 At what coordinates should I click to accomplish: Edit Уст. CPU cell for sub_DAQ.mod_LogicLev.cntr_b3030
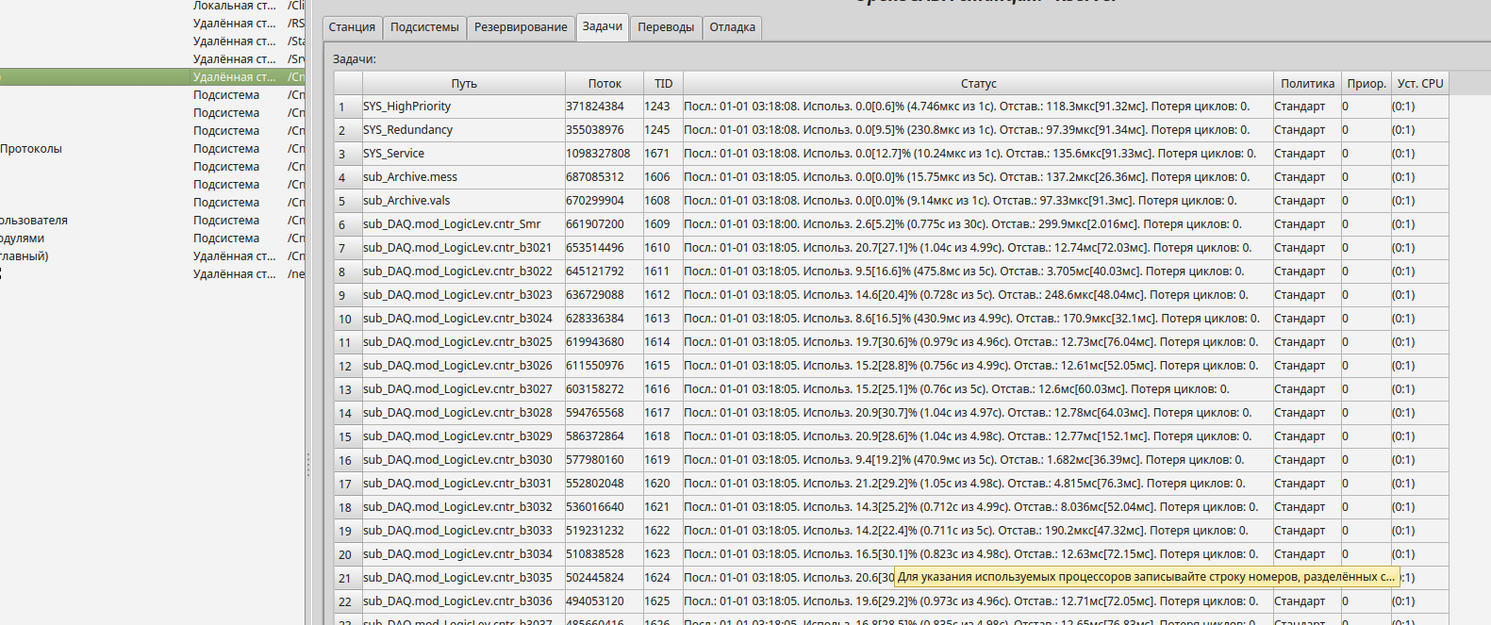(x=1419, y=460)
